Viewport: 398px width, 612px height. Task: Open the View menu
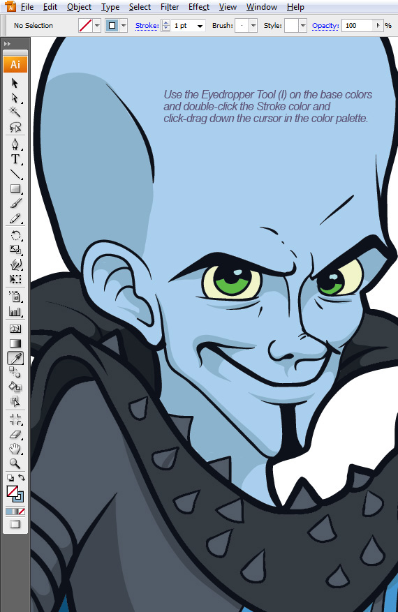click(228, 7)
